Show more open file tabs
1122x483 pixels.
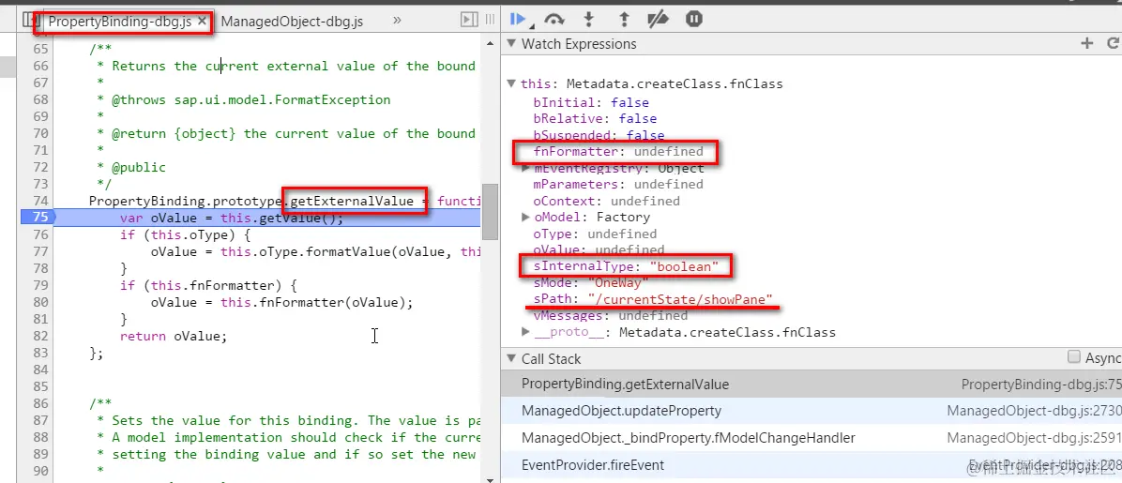[398, 22]
